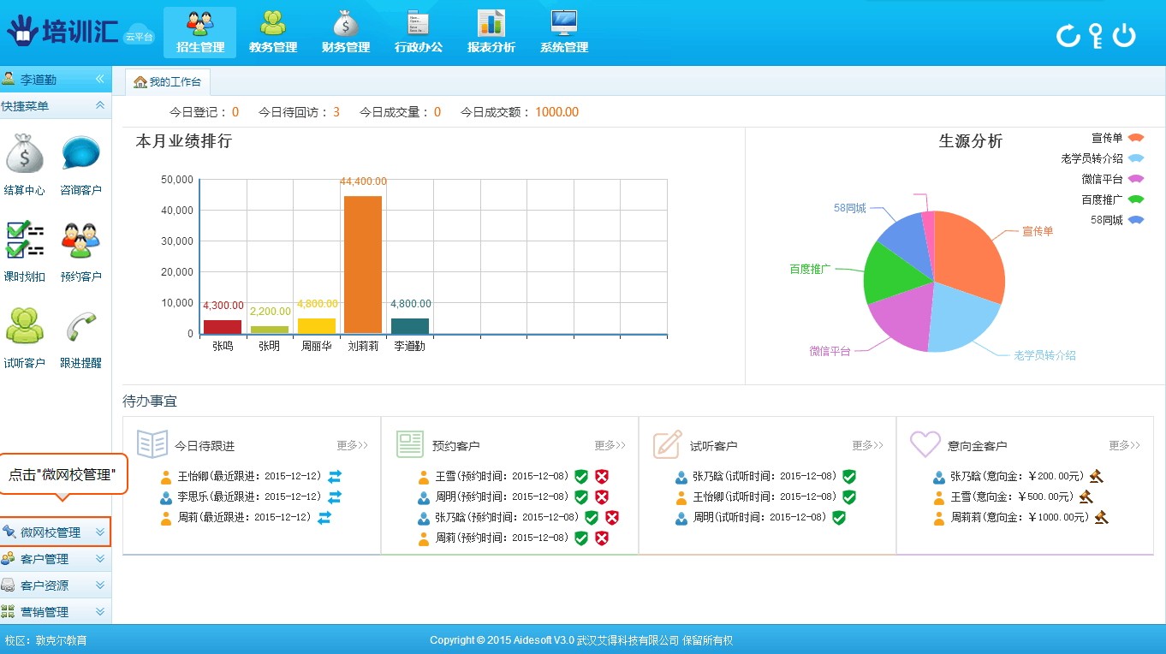Viewport: 1166px width, 654px height.
Task: Confirm 王雪's appointment with the green shield
Action: (581, 476)
